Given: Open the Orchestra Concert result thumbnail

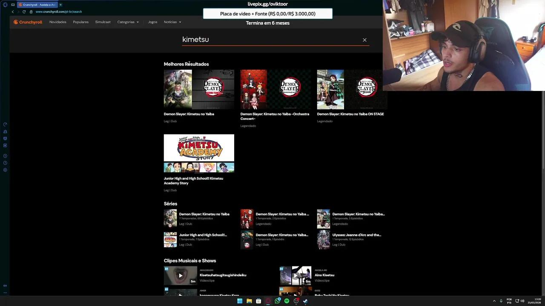Looking at the screenshot, I should (275, 90).
